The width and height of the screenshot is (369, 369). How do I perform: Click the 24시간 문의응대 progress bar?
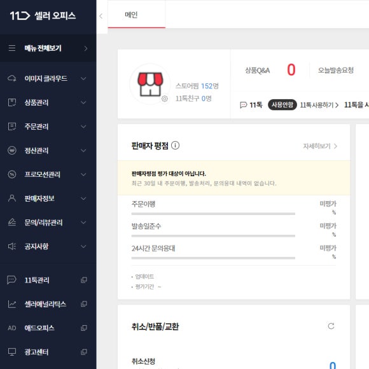[x=213, y=258]
